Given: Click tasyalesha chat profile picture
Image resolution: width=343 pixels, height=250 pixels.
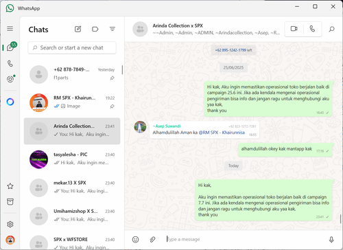Looking at the screenshot, I should (x=38, y=159).
